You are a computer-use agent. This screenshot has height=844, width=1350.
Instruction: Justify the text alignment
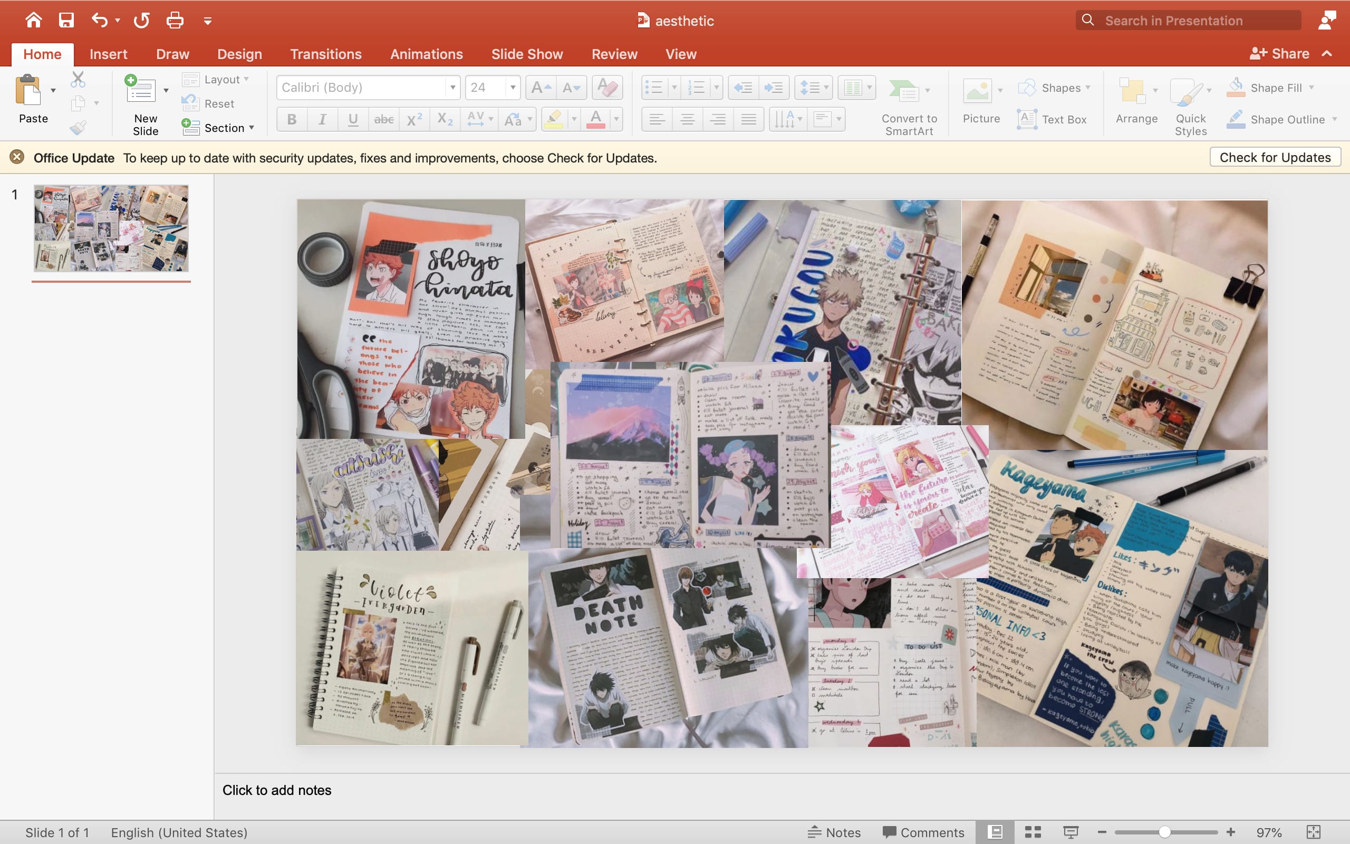(x=749, y=119)
